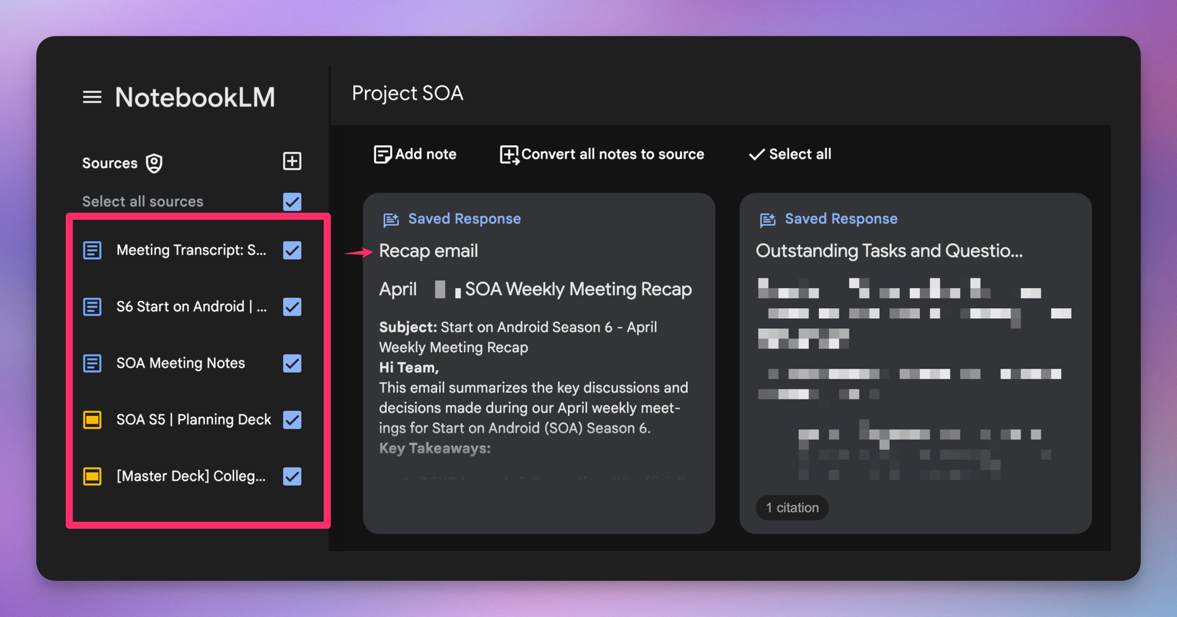
Task: Click the shield icon next to Sources
Action: click(x=154, y=163)
